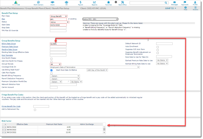Open the Approvals flag icon

(185, 2)
